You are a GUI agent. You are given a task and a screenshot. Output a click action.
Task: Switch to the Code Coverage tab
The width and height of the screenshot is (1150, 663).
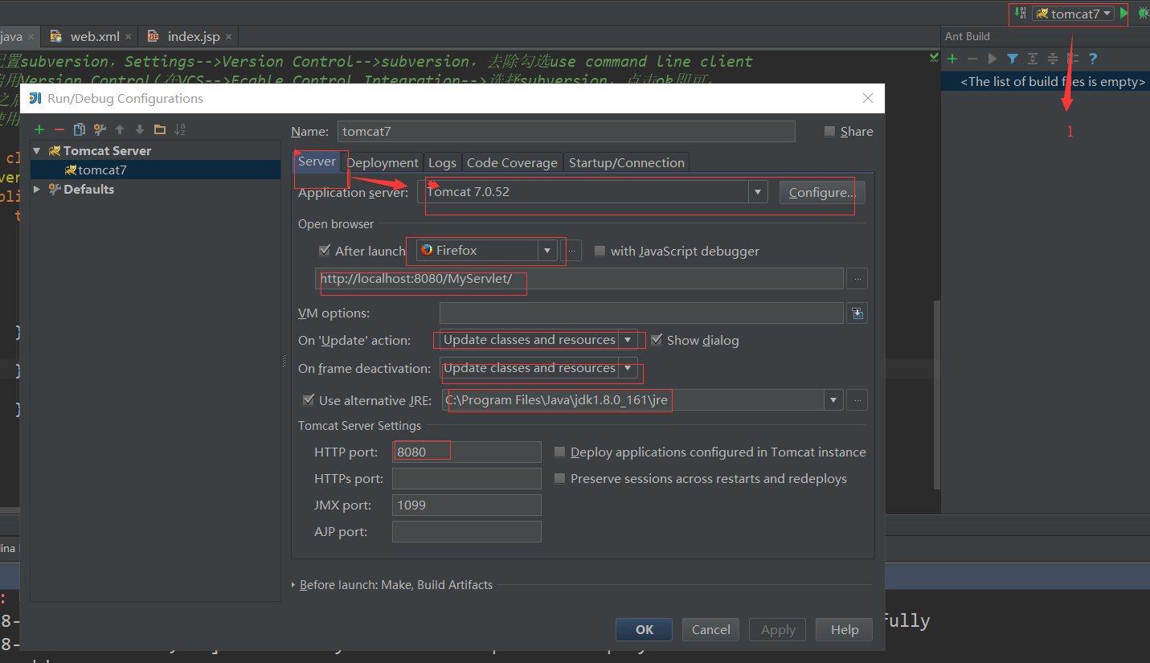[x=512, y=162]
